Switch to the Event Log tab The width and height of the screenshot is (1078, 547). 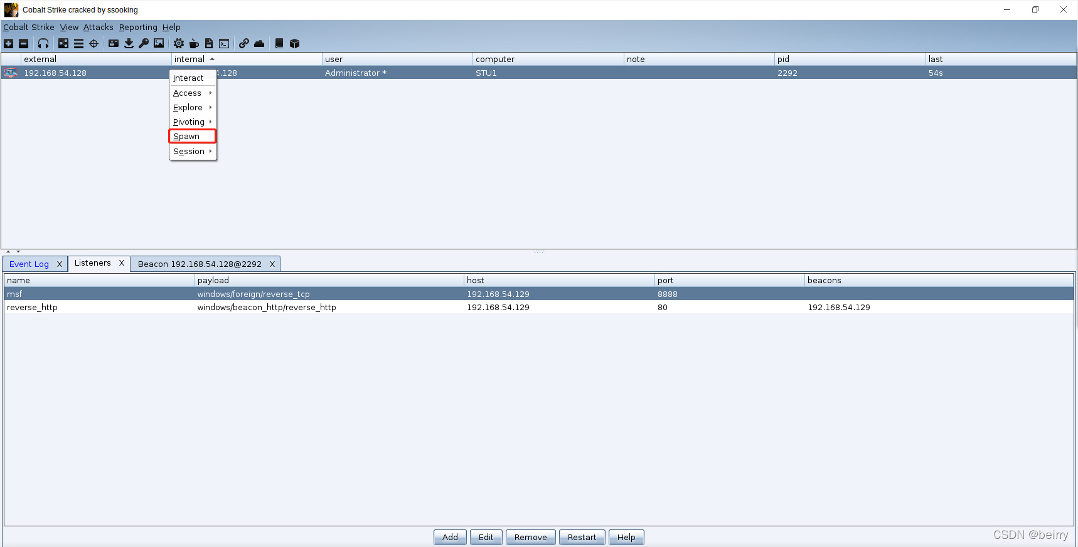(x=29, y=264)
